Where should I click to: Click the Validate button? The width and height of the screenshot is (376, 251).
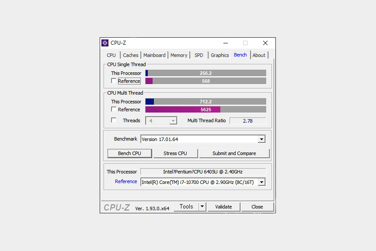pos(223,207)
